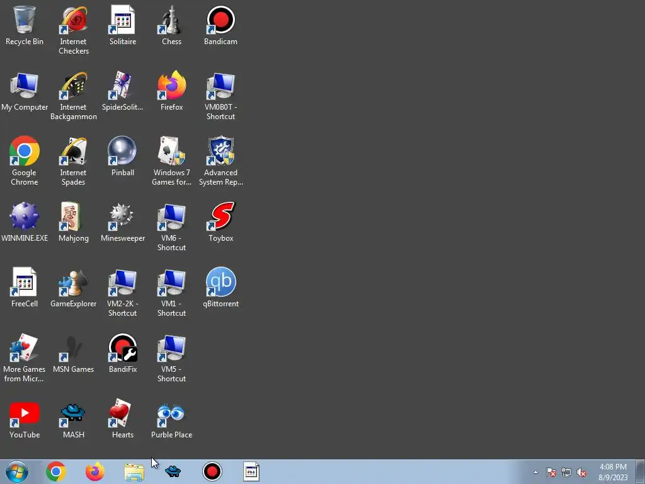Select the My Computer icon
645x484 pixels.
click(x=25, y=91)
